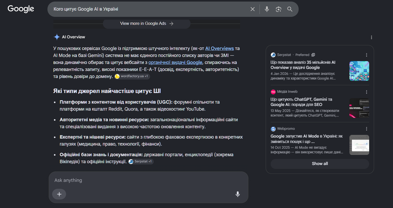Click the Медіа Inweb source name

[x=287, y=92]
